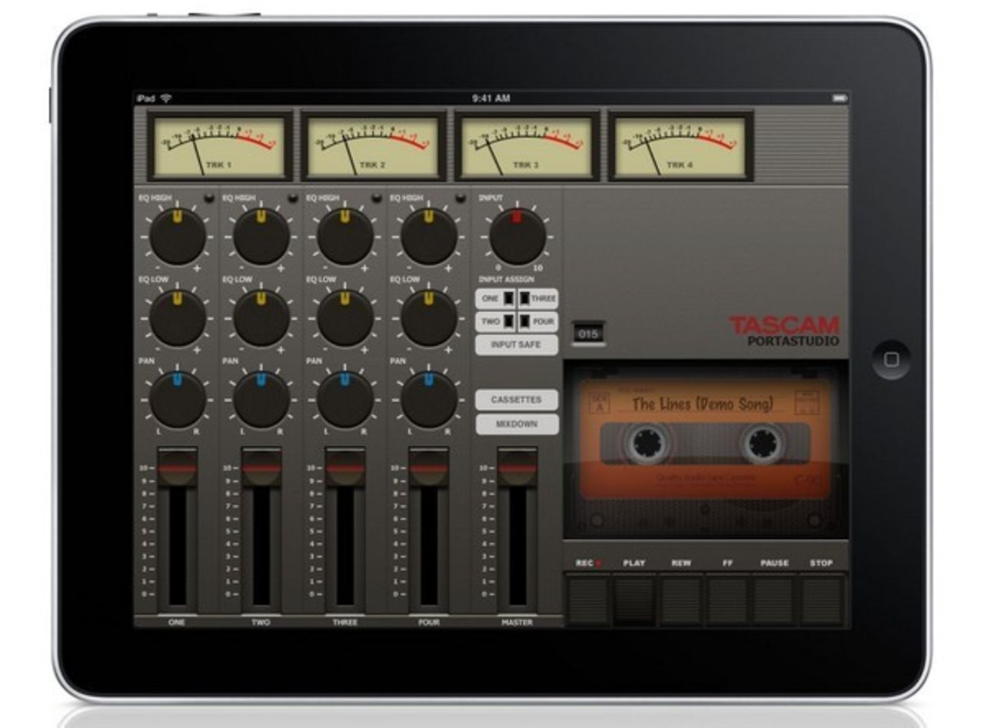Image resolution: width=984 pixels, height=728 pixels.
Task: Open the MIXDOWN screen
Action: pyautogui.click(x=517, y=424)
